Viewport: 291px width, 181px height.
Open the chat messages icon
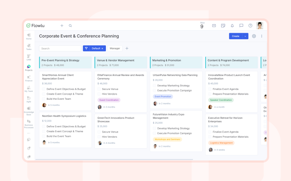241,26
